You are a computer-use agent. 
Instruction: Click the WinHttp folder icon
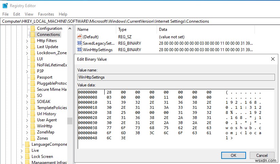coord(33,126)
